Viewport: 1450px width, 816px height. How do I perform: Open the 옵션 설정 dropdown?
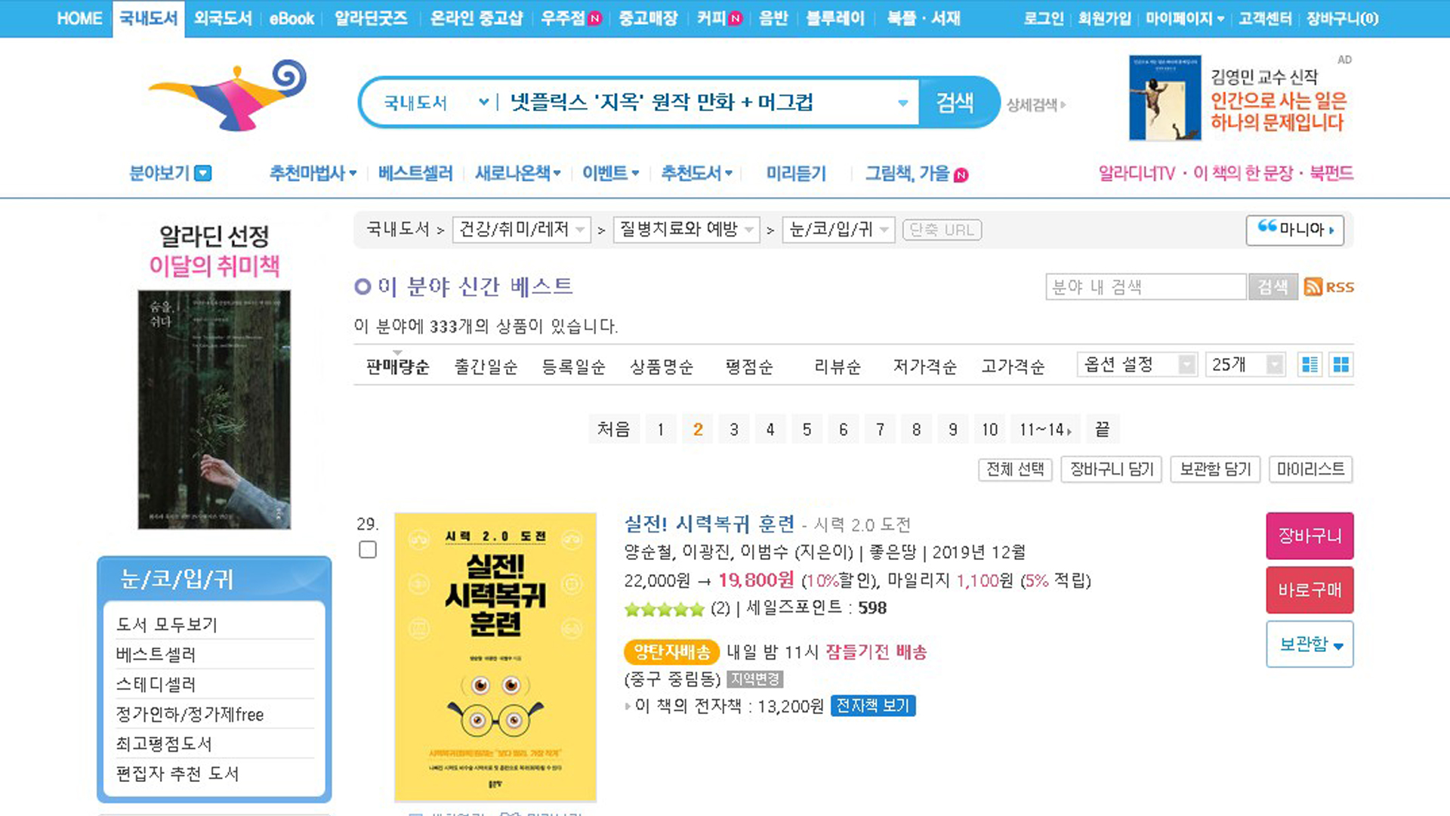coord(1137,365)
